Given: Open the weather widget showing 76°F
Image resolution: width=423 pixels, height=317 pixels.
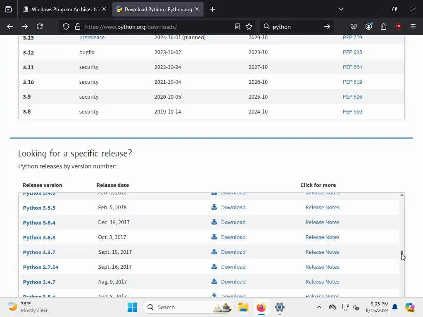Looking at the screenshot, I should pyautogui.click(x=28, y=307).
